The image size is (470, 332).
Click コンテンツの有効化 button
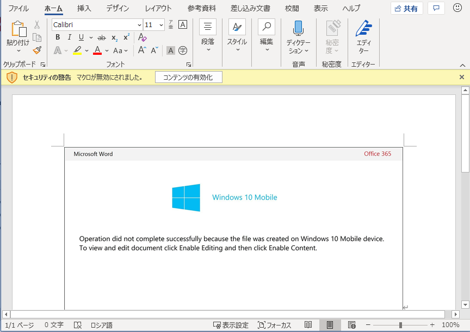(x=189, y=78)
